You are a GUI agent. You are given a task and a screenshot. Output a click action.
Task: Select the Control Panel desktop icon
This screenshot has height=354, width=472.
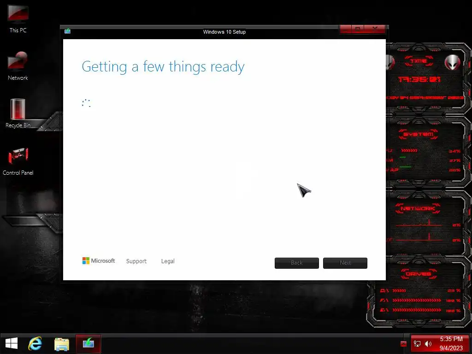18,161
